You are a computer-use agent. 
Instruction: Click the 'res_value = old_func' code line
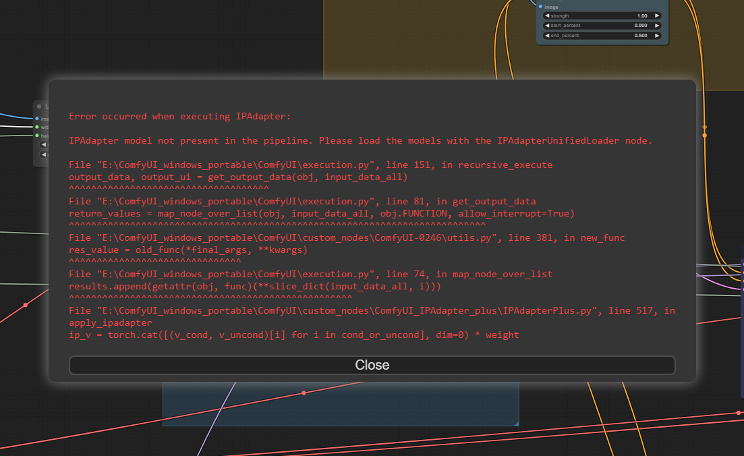coord(188,250)
